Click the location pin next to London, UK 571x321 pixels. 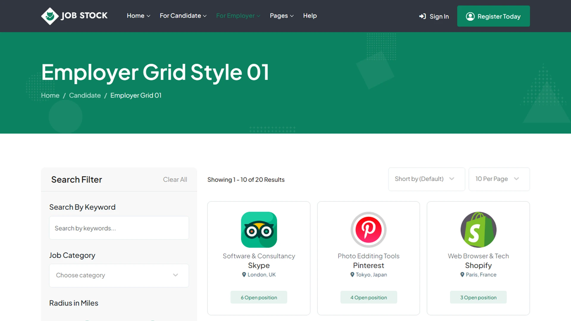point(244,275)
